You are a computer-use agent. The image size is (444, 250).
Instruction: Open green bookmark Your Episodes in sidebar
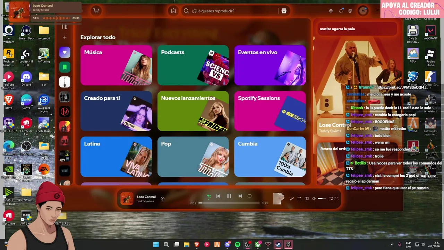tap(65, 67)
